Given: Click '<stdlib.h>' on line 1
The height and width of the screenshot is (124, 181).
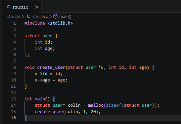Looking at the screenshot, I should pyautogui.click(x=60, y=23).
